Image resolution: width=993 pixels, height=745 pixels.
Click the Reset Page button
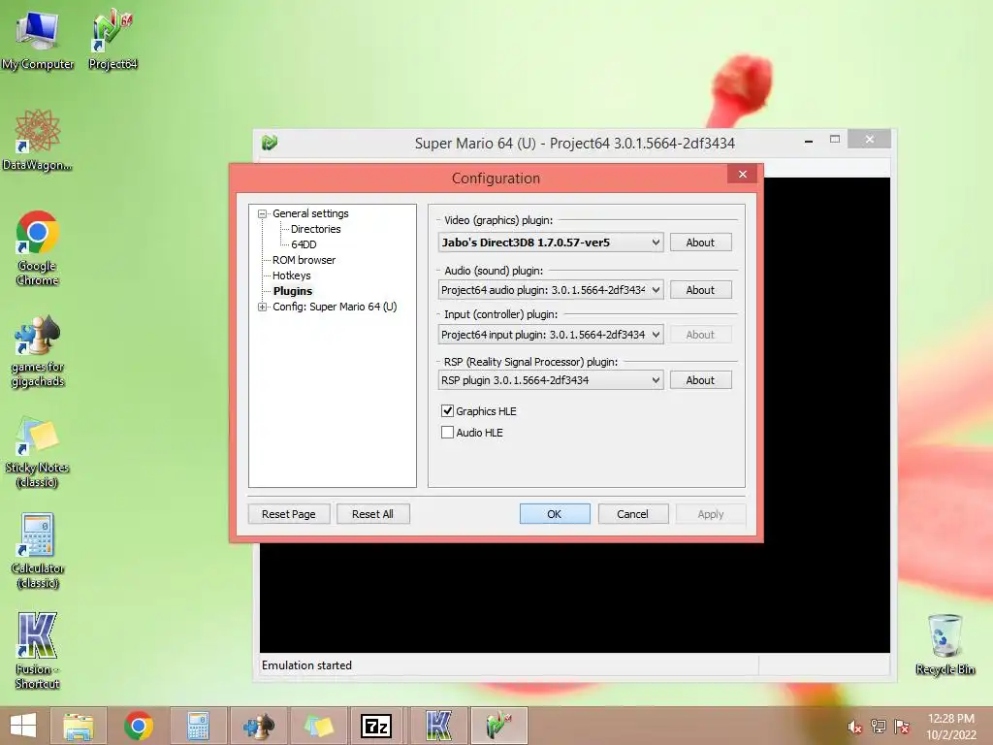coord(289,514)
